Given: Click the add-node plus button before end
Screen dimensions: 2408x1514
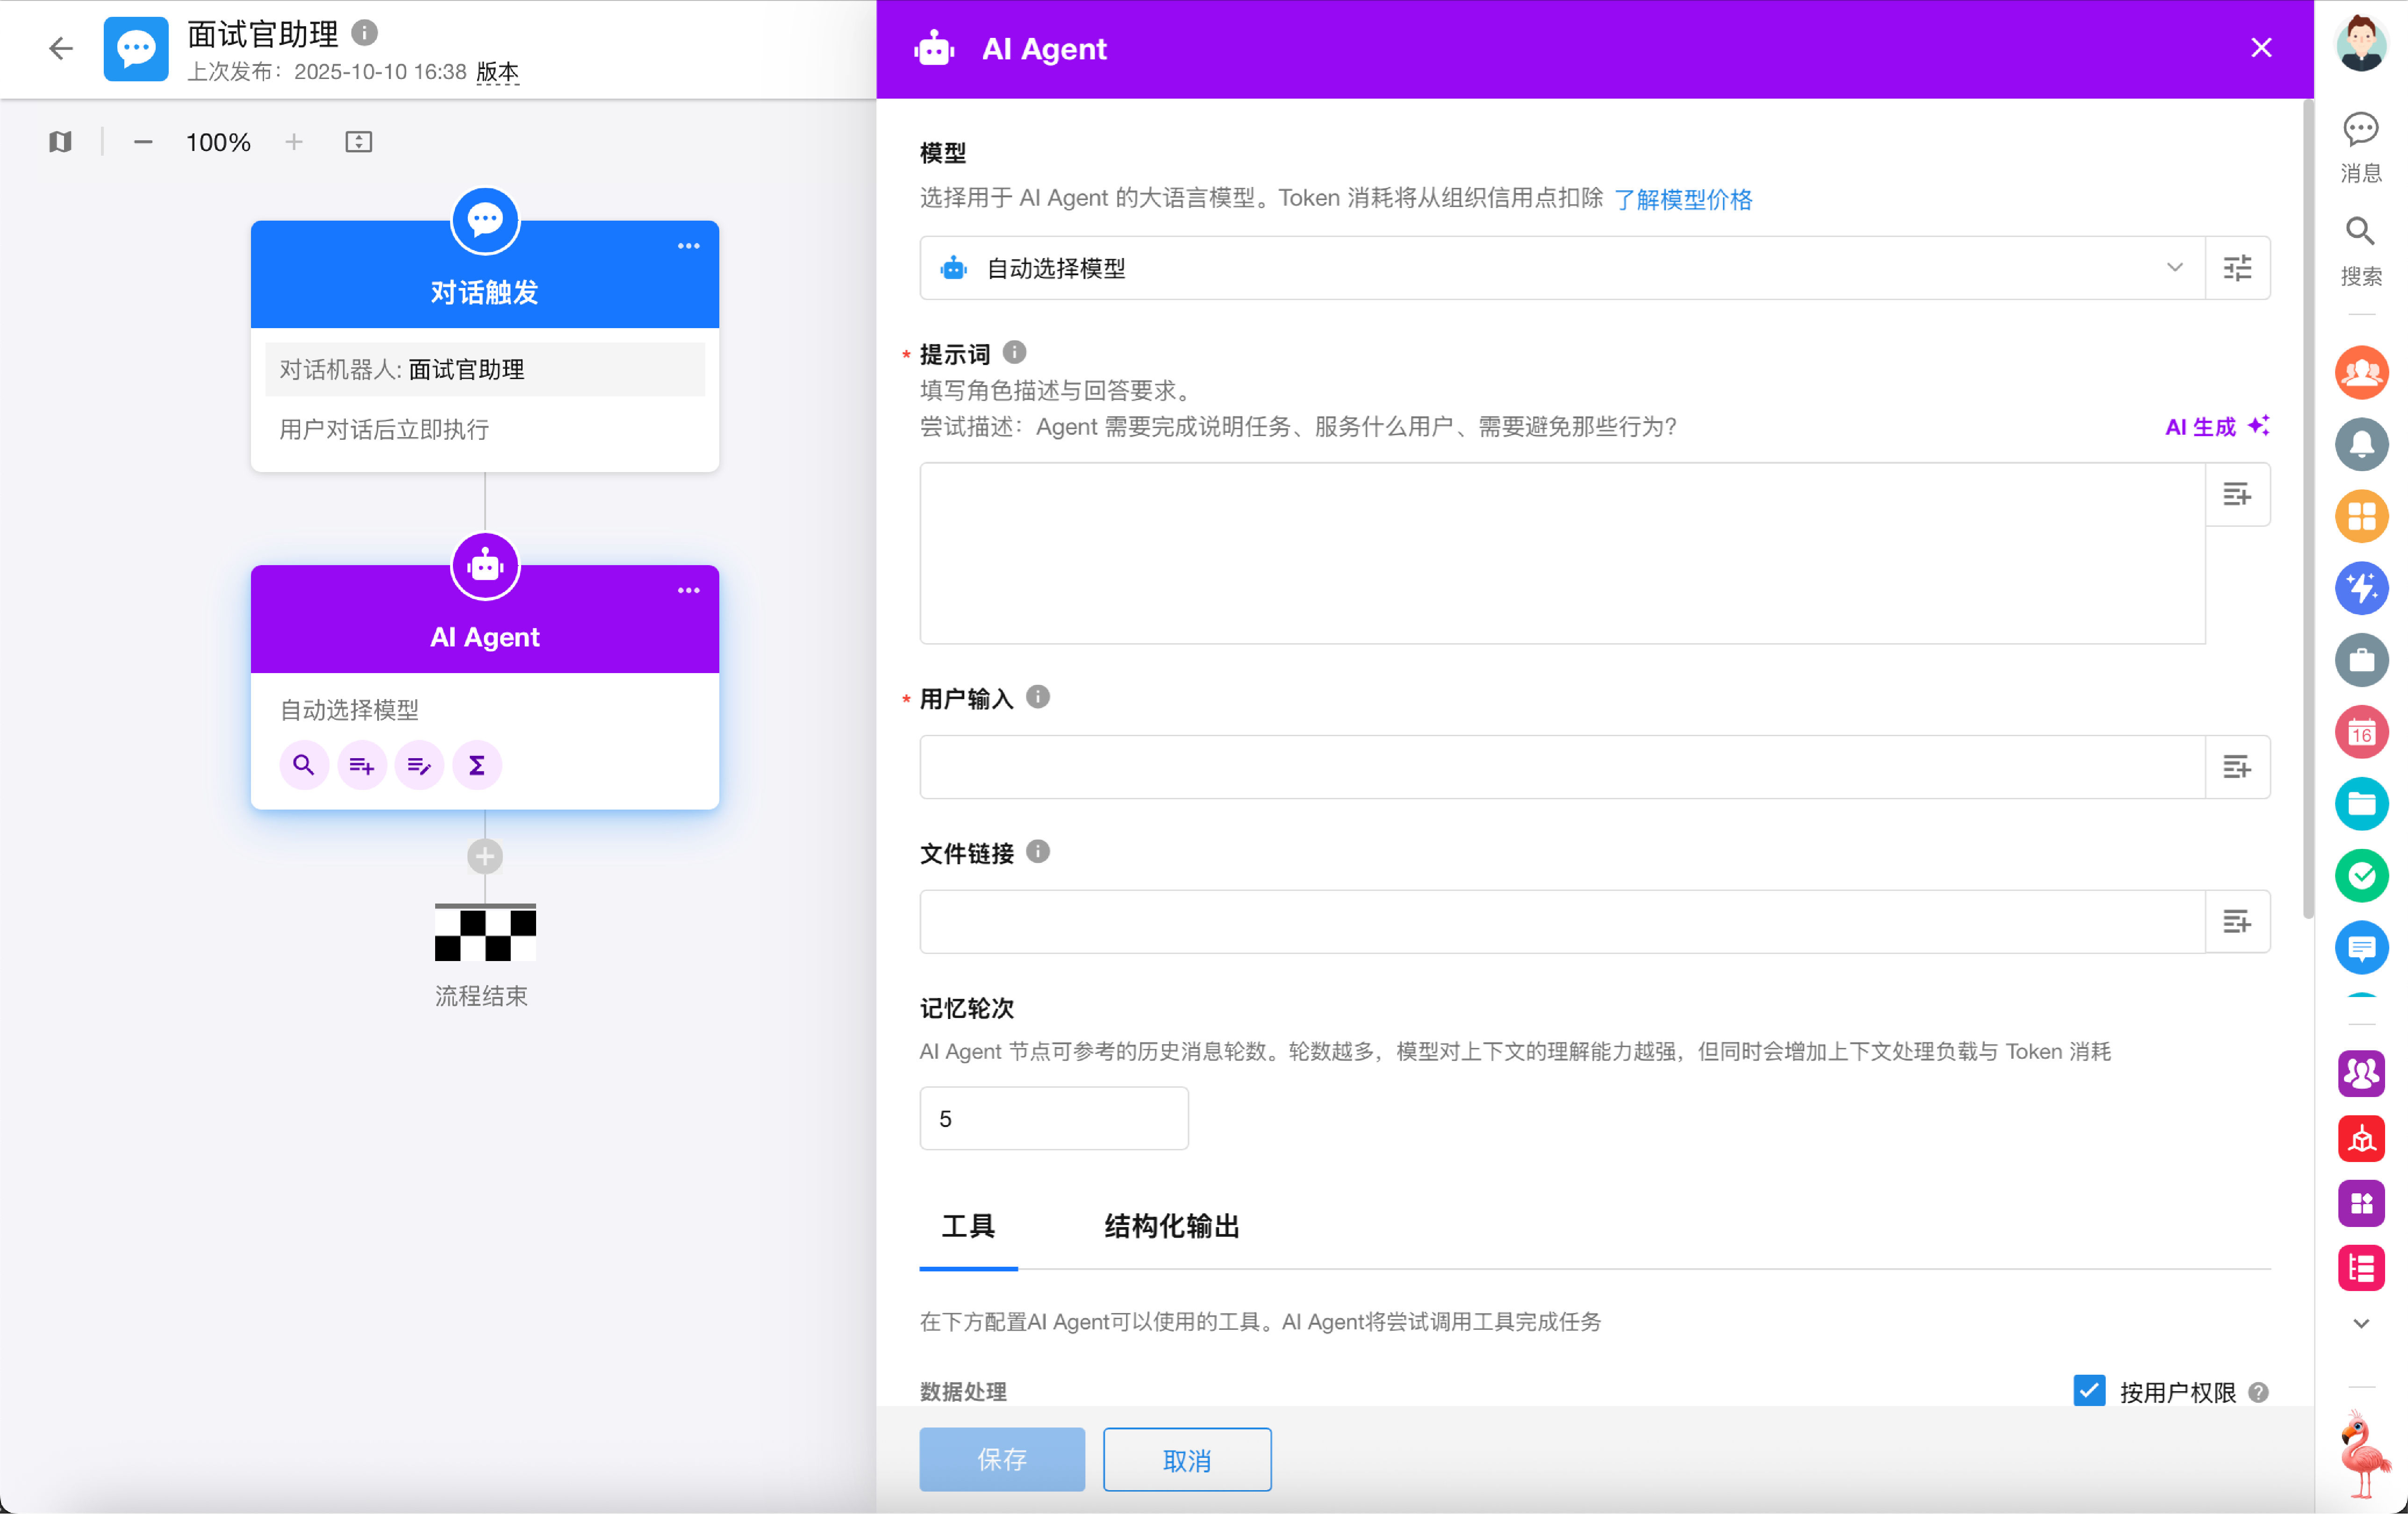Looking at the screenshot, I should pyautogui.click(x=485, y=856).
